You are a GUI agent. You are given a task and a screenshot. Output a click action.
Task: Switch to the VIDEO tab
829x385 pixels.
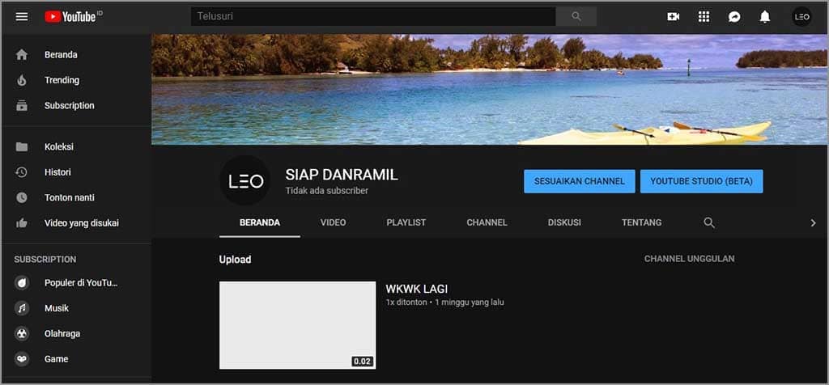(x=333, y=222)
